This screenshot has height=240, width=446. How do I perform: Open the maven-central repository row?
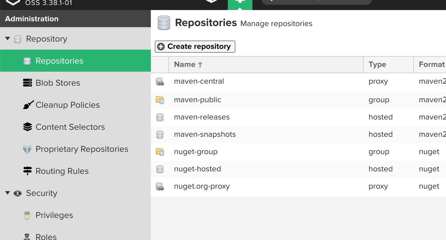click(x=298, y=82)
